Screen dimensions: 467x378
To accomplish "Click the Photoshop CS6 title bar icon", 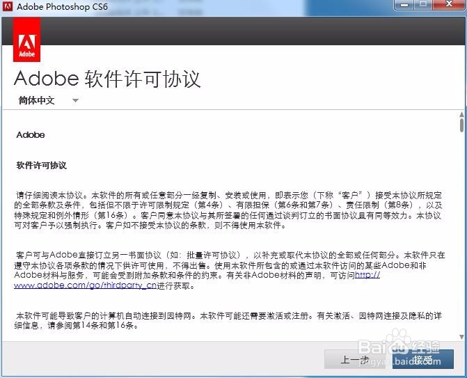I will pyautogui.click(x=8, y=6).
